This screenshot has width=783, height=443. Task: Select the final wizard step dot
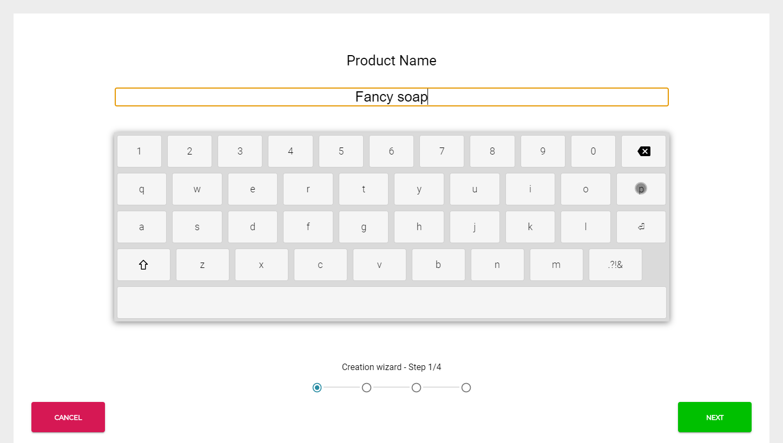click(466, 387)
